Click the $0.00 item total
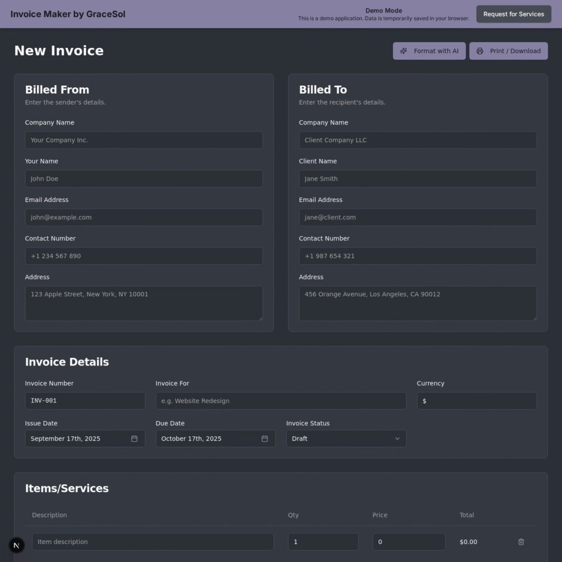The height and width of the screenshot is (562, 562). tap(468, 542)
